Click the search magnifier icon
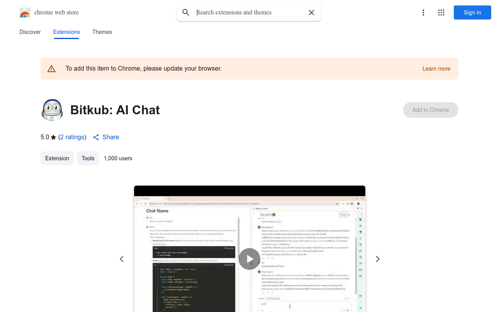 point(186,12)
